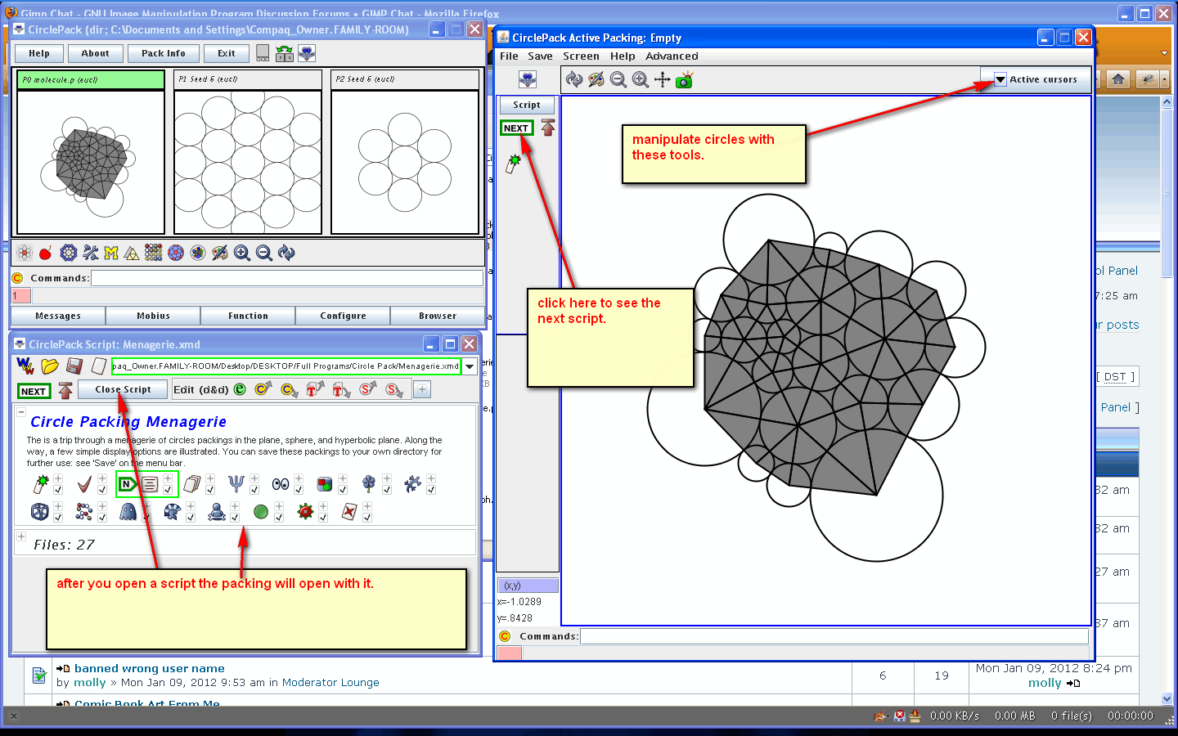Expand the plus beside the snowflake icon

[431, 478]
